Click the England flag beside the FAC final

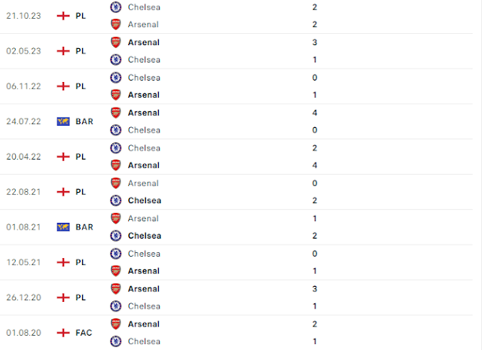[x=63, y=333]
